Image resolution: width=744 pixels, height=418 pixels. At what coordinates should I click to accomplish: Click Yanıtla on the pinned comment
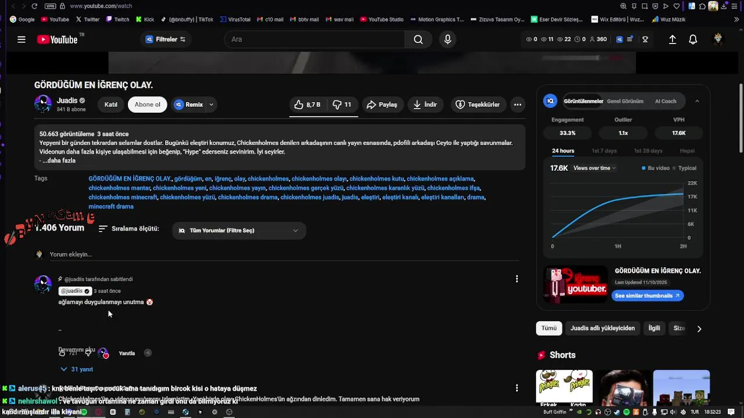click(x=127, y=353)
